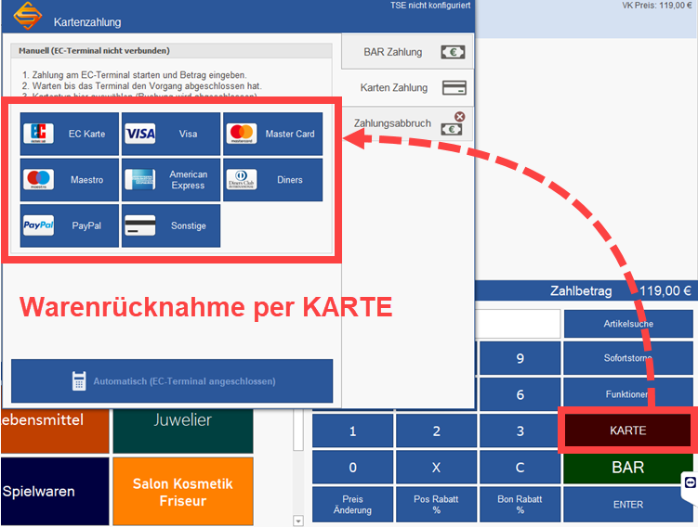
Task: Click the C clear key on keypad
Action: tap(520, 468)
